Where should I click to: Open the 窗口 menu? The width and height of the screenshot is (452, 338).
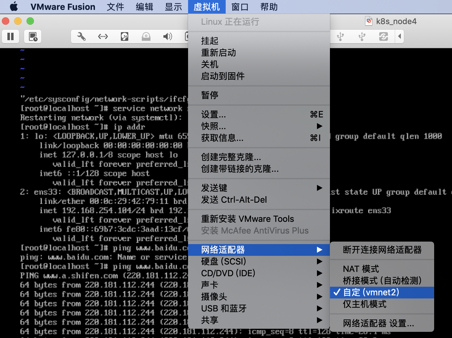tap(240, 7)
